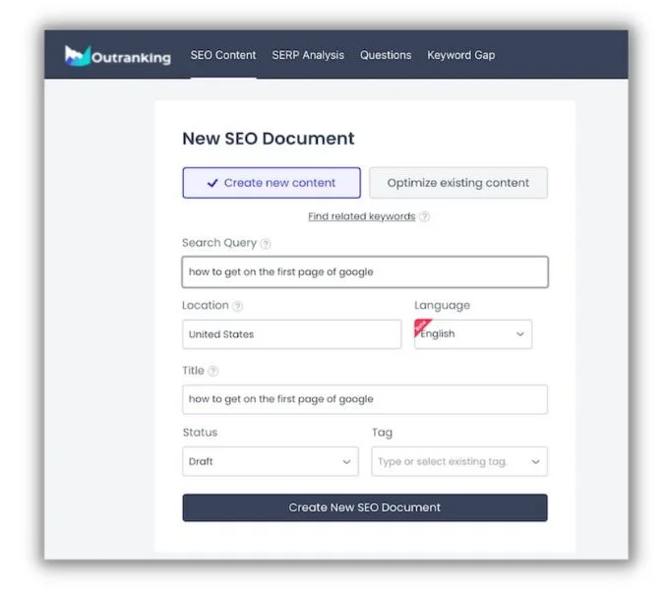Viewport: 667px width, 590px height.
Task: Click help icon next to Title label
Action: coord(213,372)
